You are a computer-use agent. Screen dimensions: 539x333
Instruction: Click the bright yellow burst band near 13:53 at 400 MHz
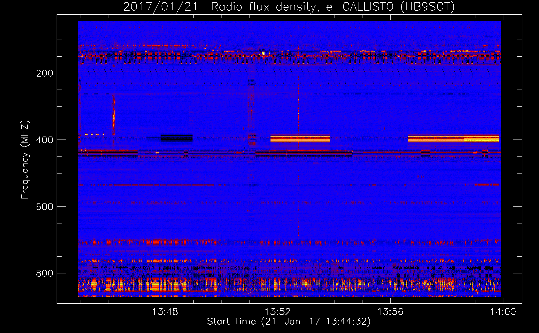300,138
